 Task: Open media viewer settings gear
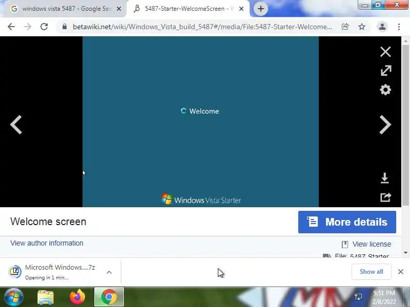point(385,90)
